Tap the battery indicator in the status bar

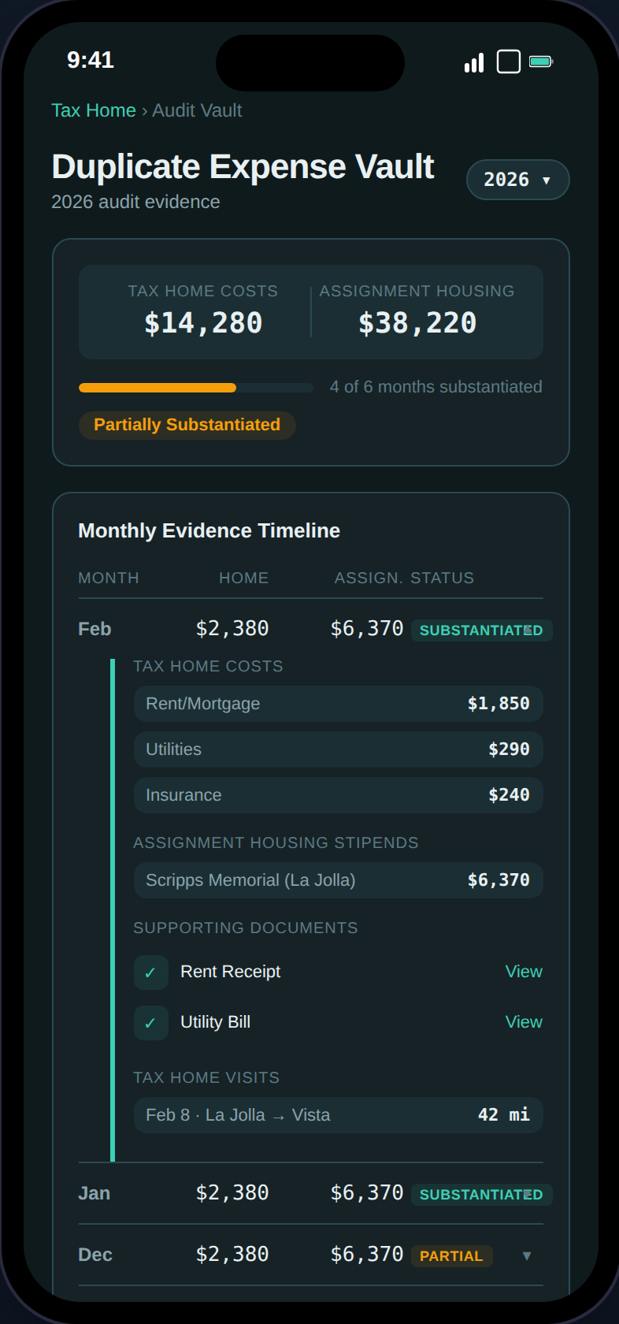[x=539, y=61]
